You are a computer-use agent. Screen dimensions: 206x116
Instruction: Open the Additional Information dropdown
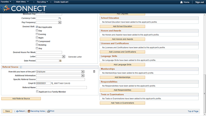[83, 76]
